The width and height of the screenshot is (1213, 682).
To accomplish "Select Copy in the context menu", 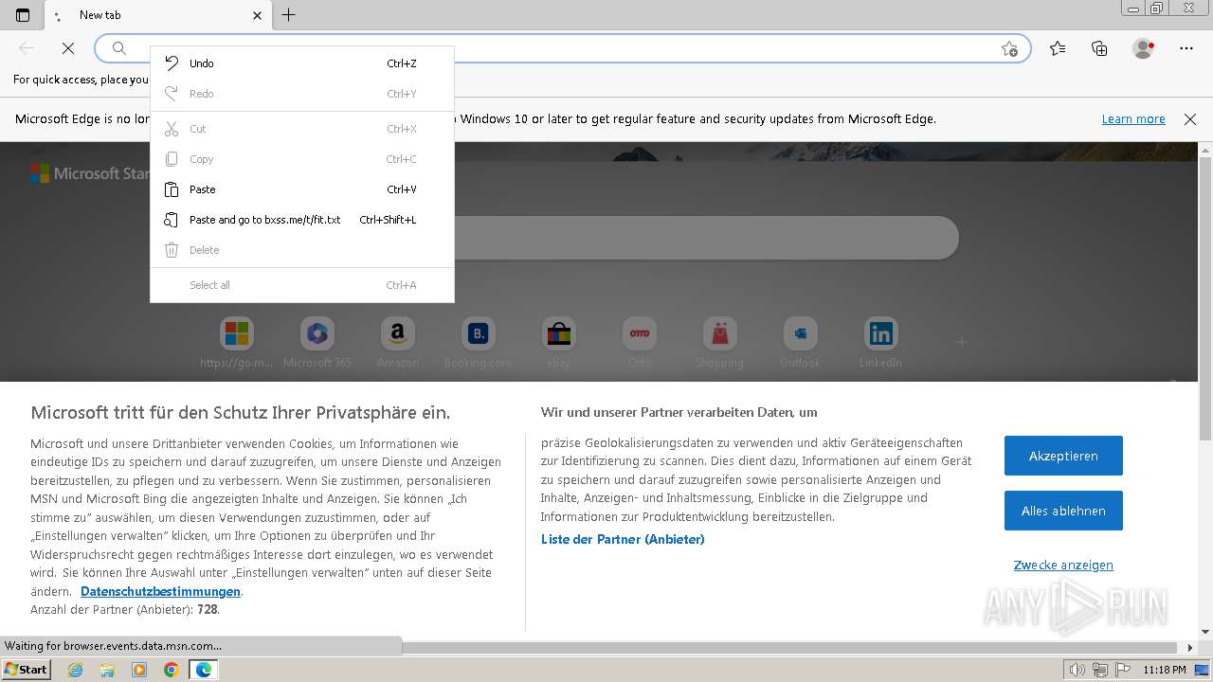I will [302, 159].
